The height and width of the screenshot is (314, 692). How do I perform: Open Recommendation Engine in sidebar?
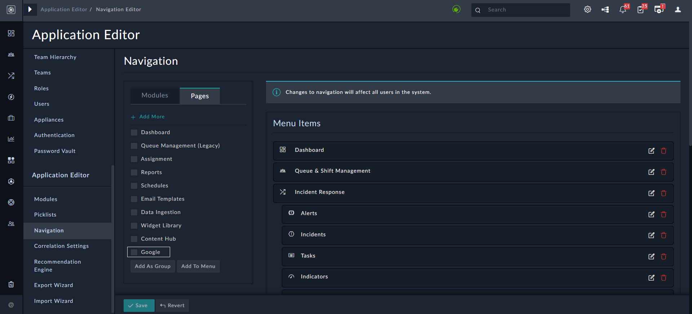(x=58, y=266)
